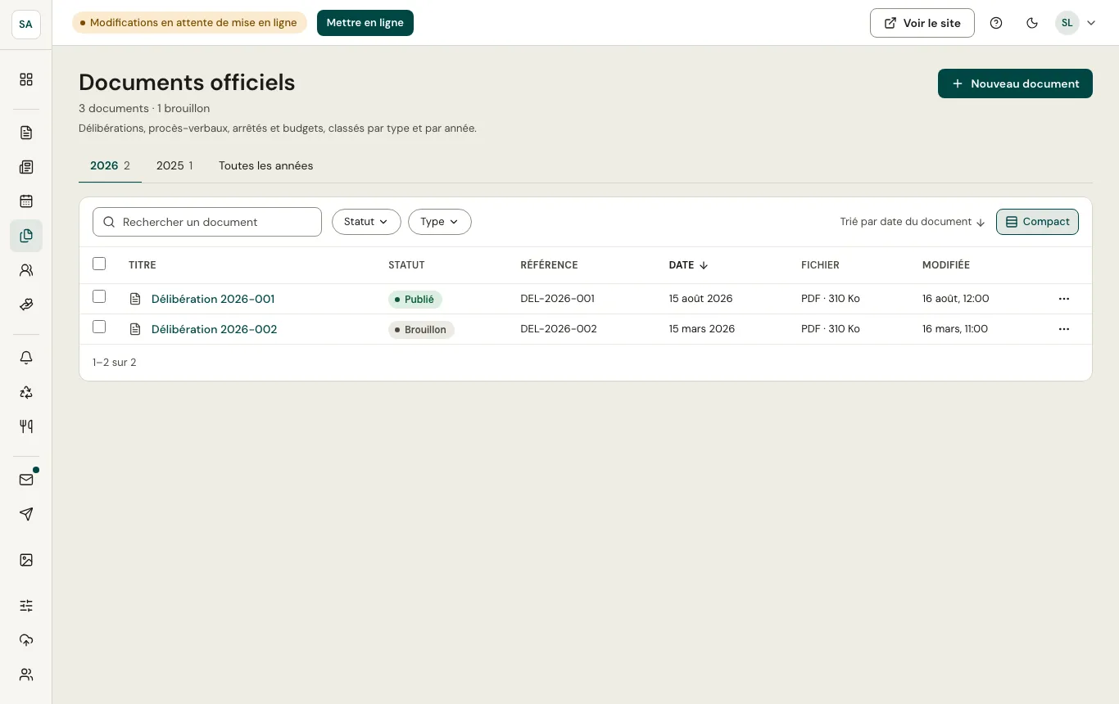1119x704 pixels.
Task: Open the 'Délibération 2026-002' link
Action: [x=215, y=329]
